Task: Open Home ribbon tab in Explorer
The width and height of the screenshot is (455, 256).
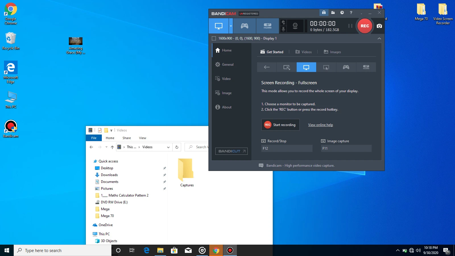Action: coord(110,138)
